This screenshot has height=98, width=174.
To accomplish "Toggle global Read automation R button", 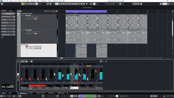I will tap(29, 4).
